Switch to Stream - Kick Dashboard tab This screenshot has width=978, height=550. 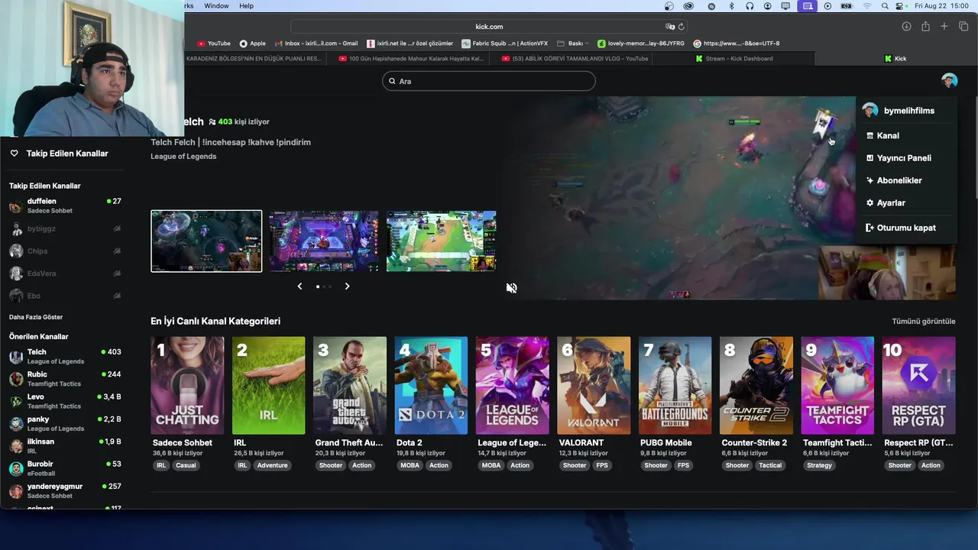[x=734, y=59]
